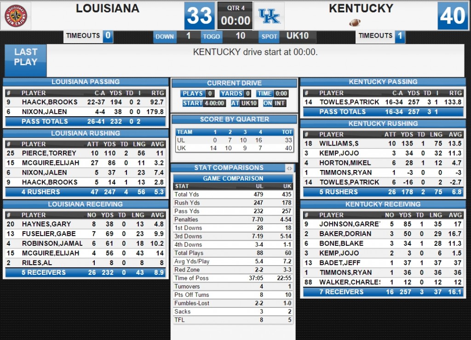The image size is (471, 340).
Task: Click Louisiana score 33 box
Action: pos(200,16)
